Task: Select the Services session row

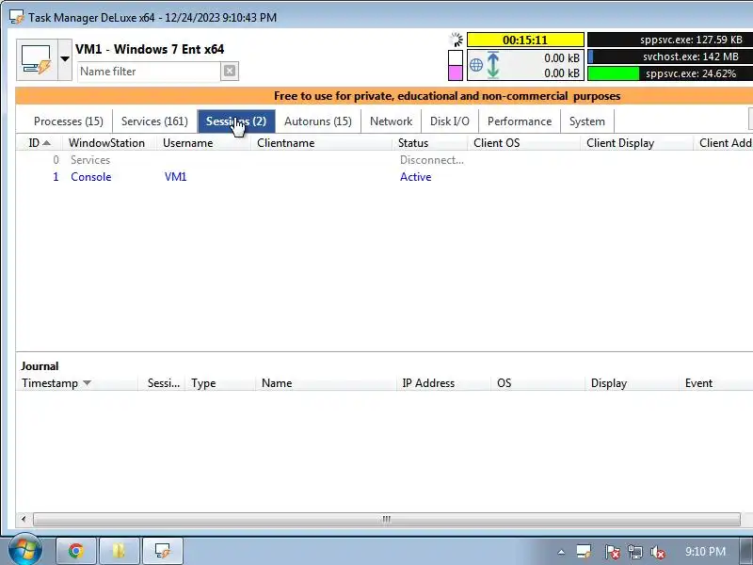Action: [384, 160]
